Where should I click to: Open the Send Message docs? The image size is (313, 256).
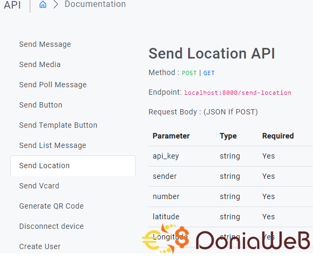45,44
